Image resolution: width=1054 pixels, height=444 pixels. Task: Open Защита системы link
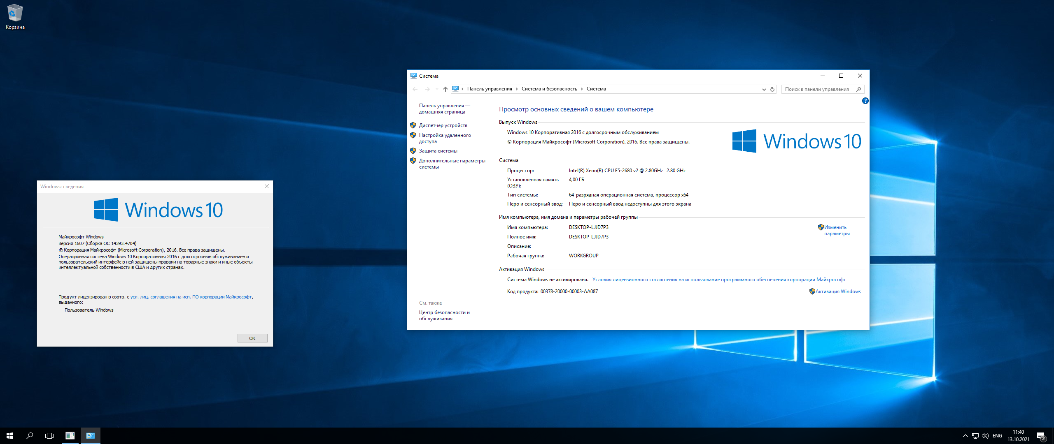point(438,151)
